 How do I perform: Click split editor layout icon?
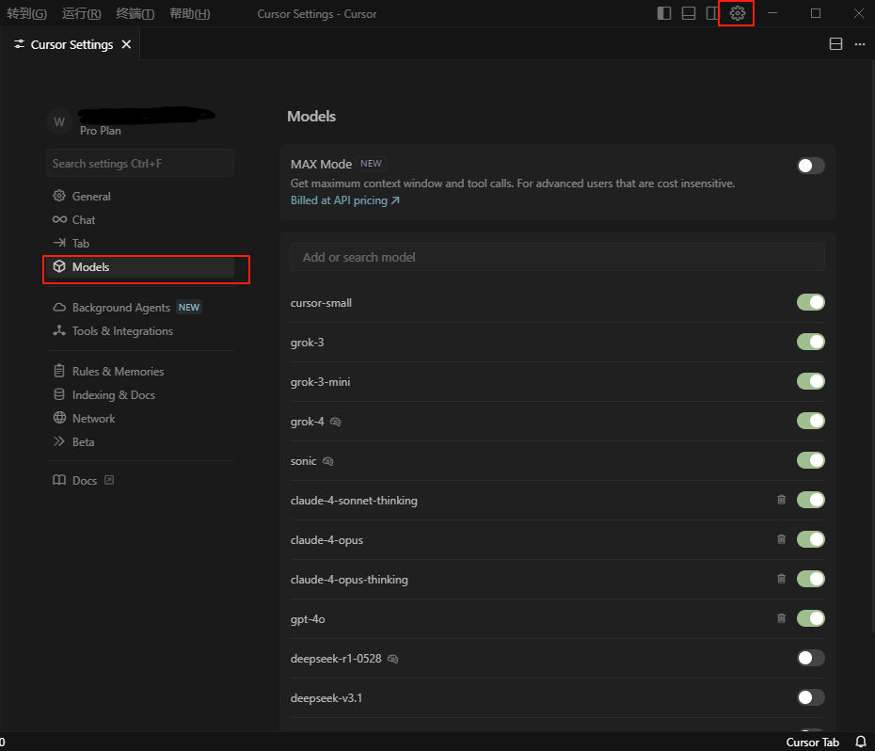pos(835,44)
